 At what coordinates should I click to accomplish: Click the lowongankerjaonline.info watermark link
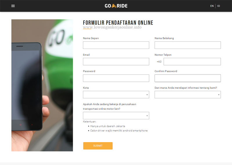pos(112,27)
